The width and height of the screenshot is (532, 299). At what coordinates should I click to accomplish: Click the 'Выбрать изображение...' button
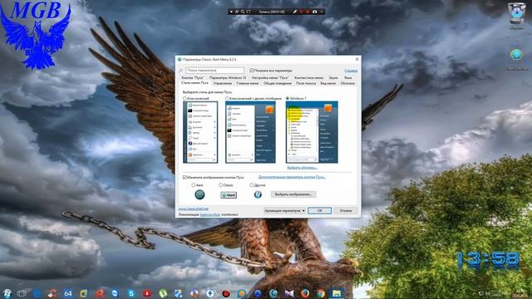[293, 194]
